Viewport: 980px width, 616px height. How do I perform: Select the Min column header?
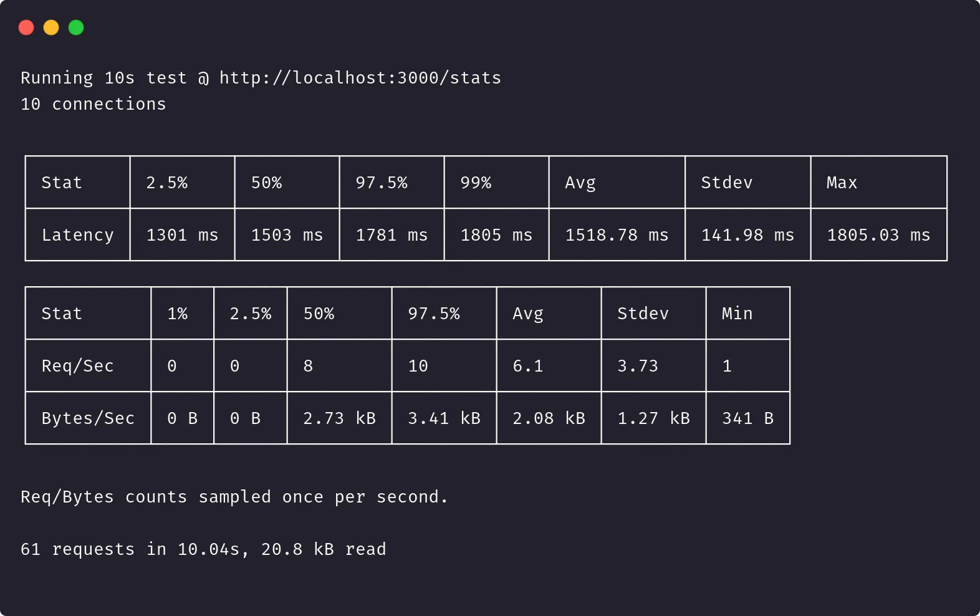click(737, 314)
